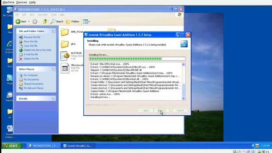Viewport: 272px width, 153px height.
Task: Open the Machine menu in VirtualBox
Action: tap(8, 2)
